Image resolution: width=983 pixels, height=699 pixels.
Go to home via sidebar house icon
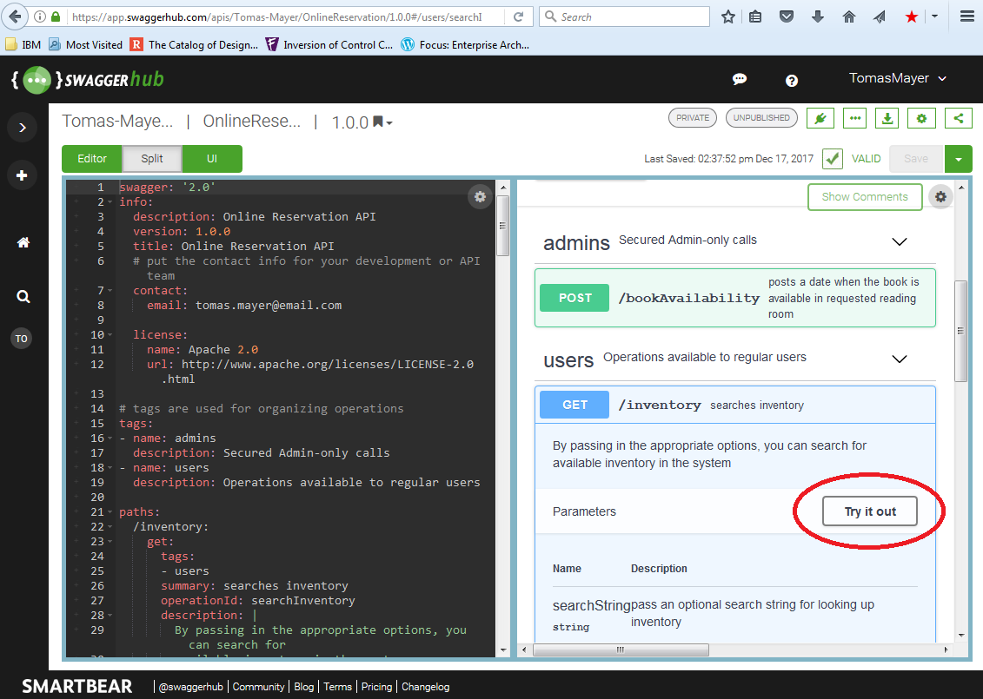point(23,243)
